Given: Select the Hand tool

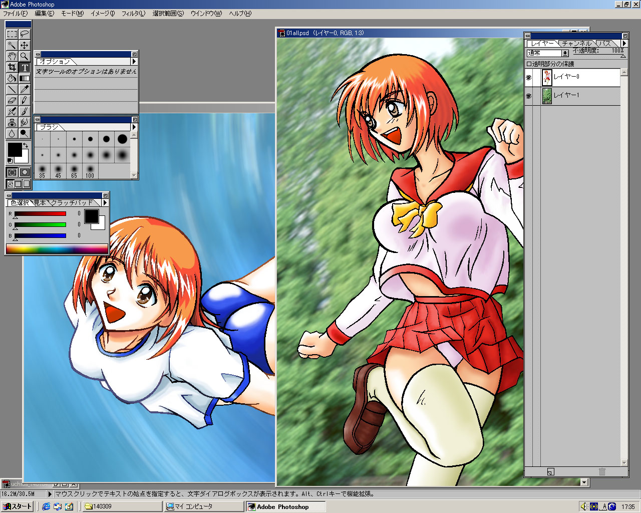Looking at the screenshot, I should tap(12, 56).
